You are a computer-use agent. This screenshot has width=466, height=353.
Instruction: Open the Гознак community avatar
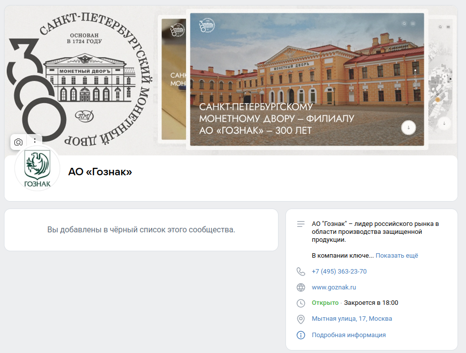(x=37, y=168)
